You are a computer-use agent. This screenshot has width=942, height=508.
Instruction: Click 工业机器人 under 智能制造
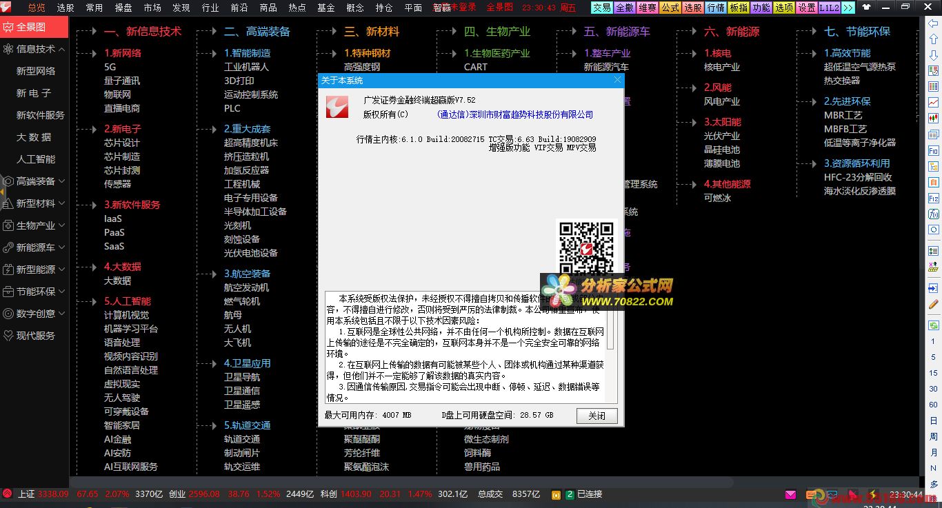[246, 67]
